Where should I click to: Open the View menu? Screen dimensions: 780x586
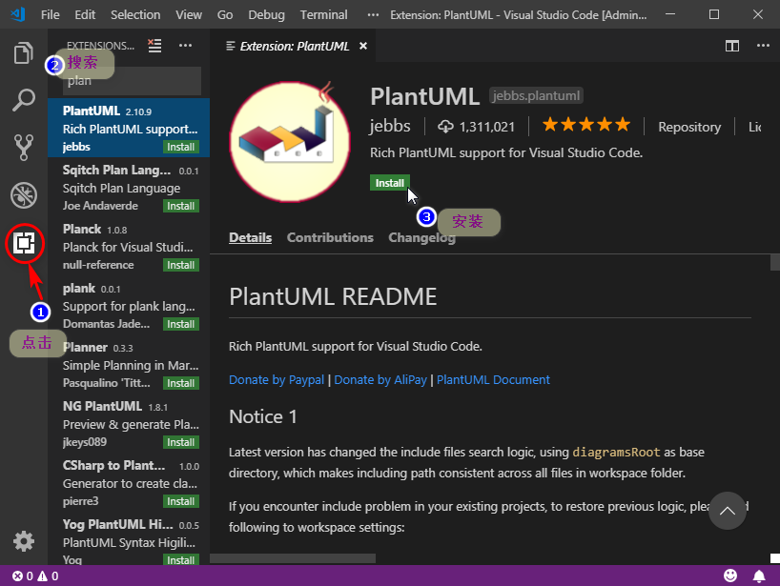coord(189,15)
